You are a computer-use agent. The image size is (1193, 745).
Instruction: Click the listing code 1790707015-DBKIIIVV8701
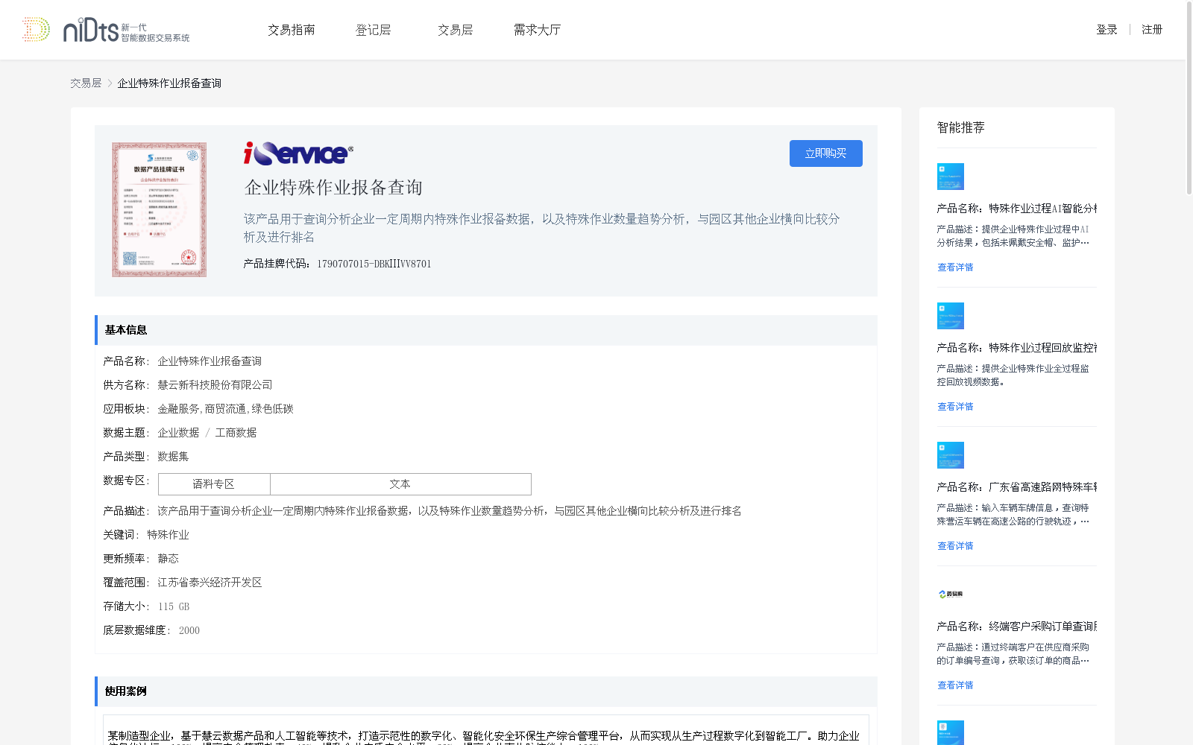pos(374,264)
